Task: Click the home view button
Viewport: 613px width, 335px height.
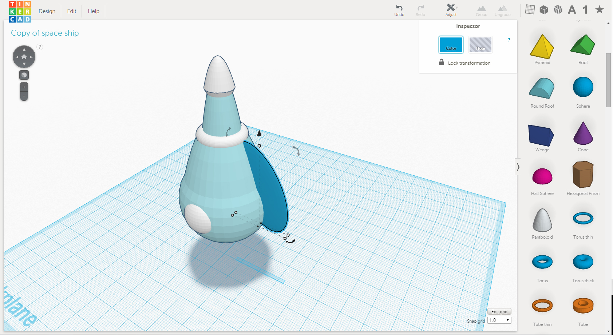Action: point(24,57)
